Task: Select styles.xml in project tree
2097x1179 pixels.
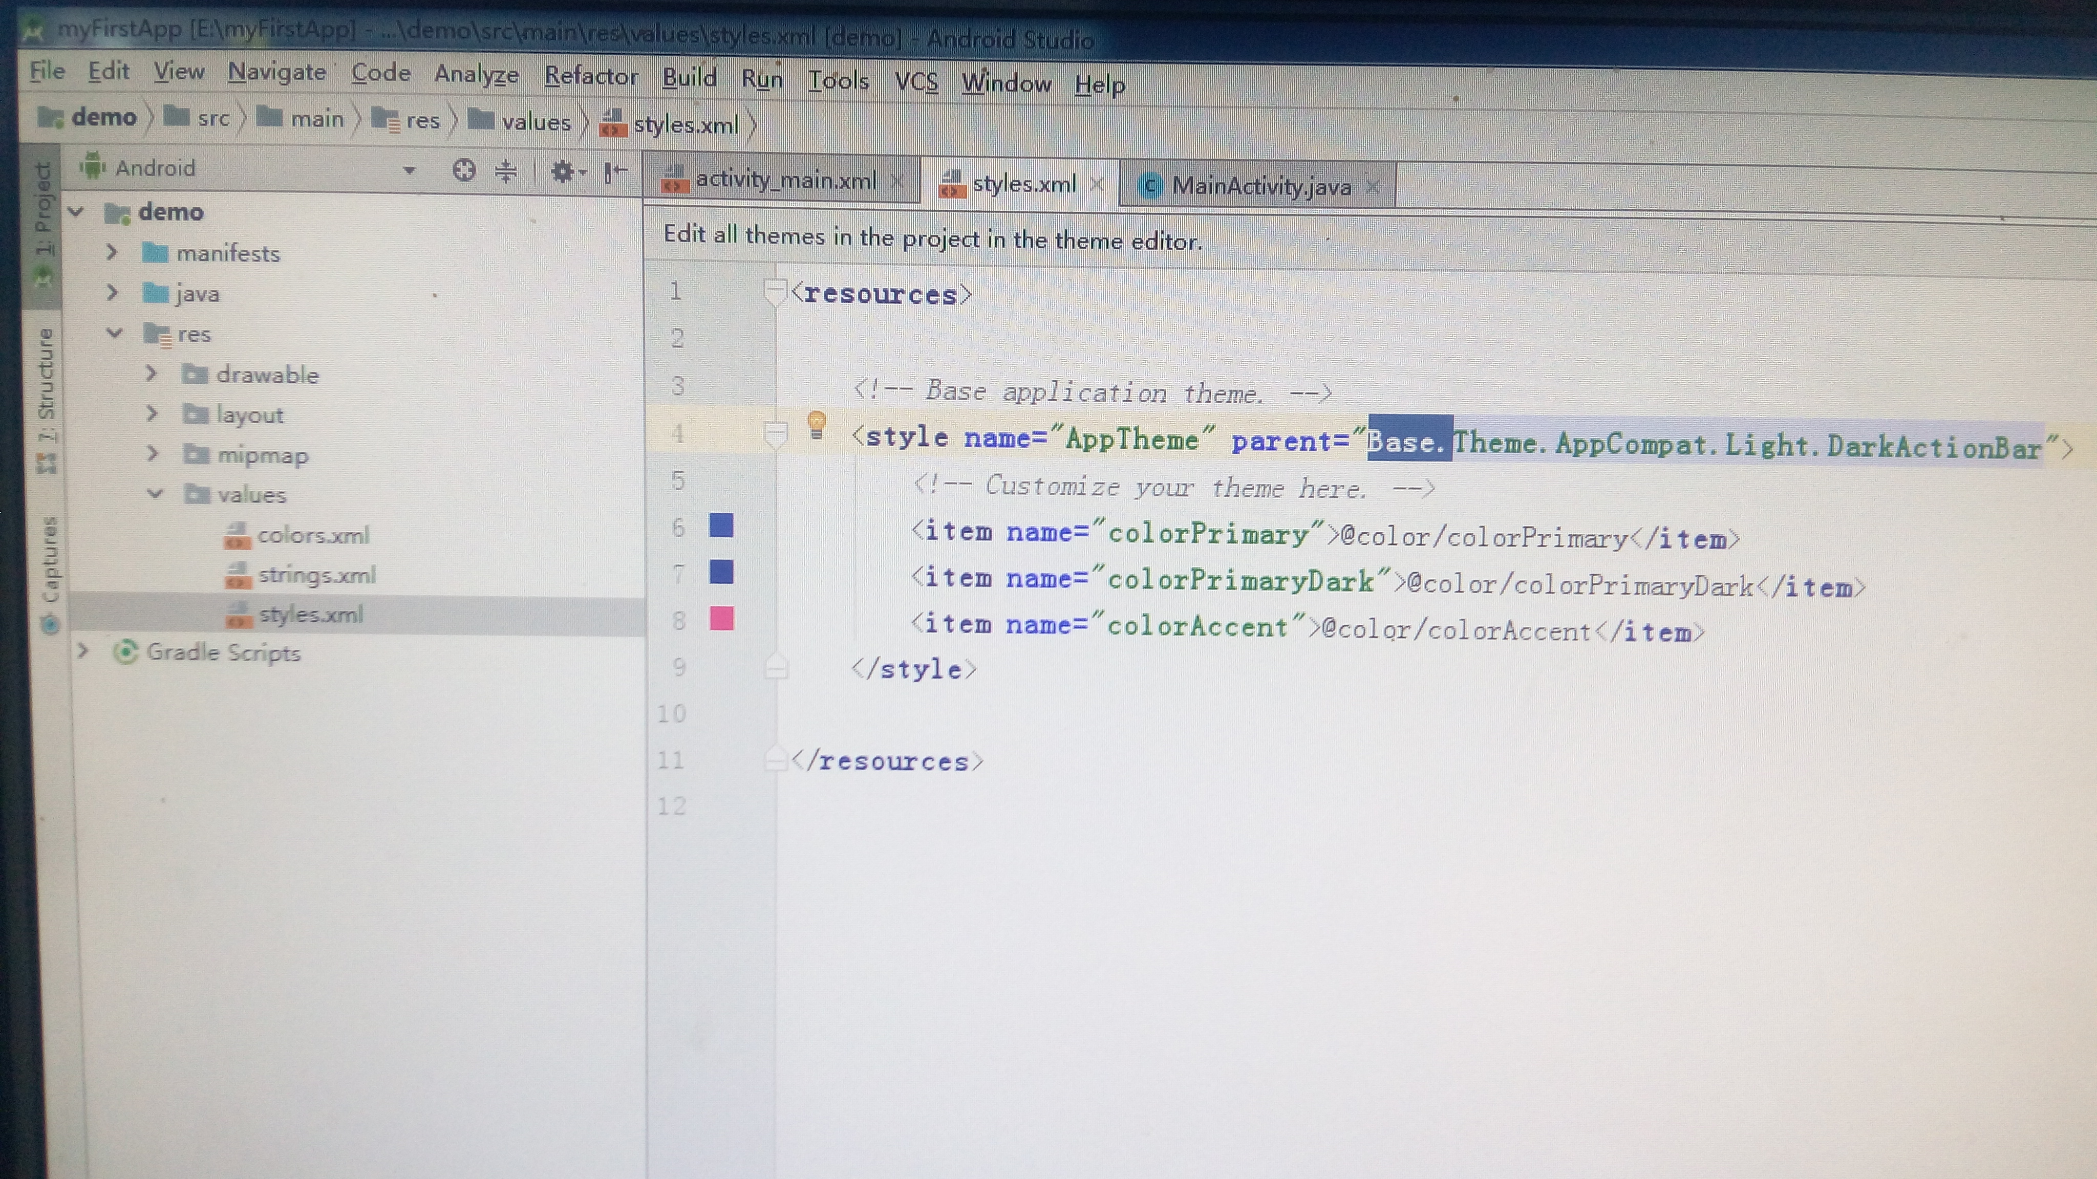Action: pyautogui.click(x=295, y=614)
